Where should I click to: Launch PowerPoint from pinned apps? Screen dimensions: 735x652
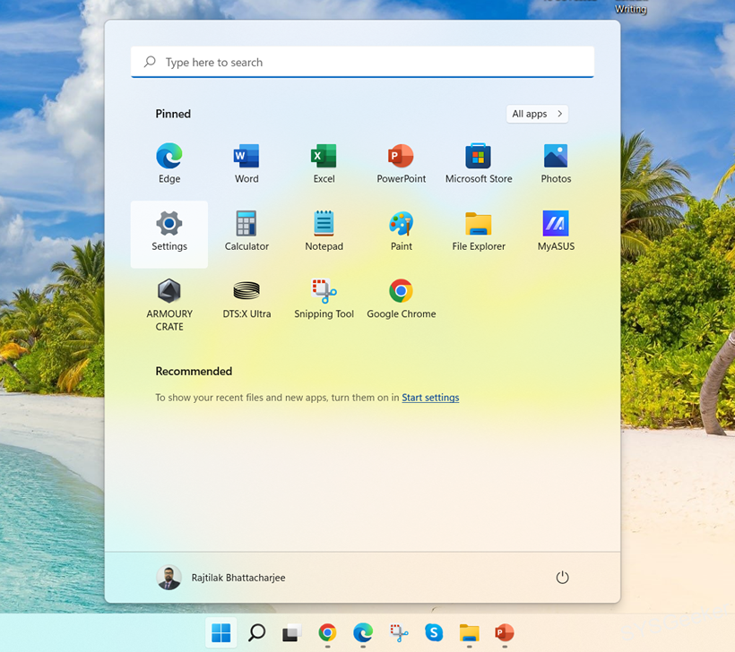402,164
